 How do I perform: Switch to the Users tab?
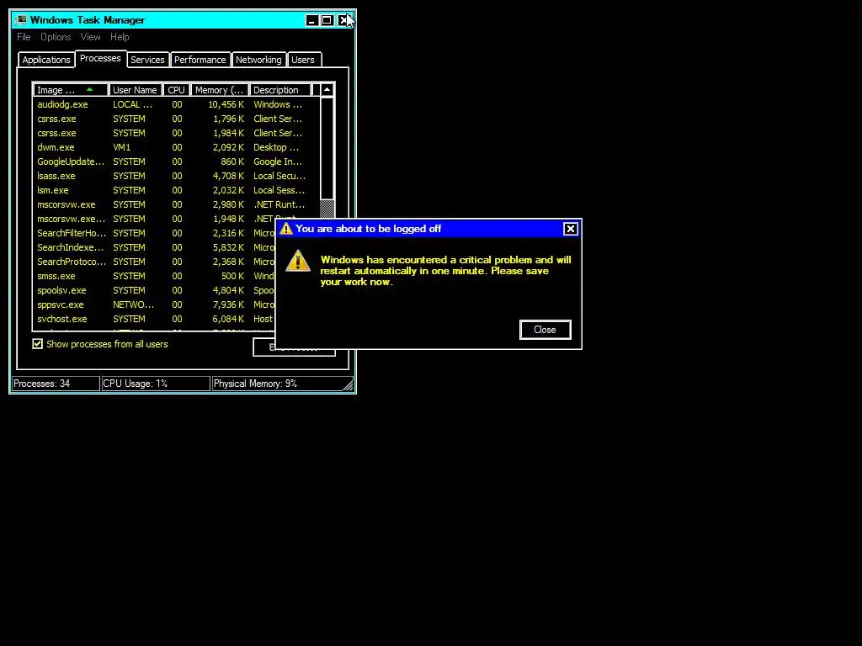(303, 60)
